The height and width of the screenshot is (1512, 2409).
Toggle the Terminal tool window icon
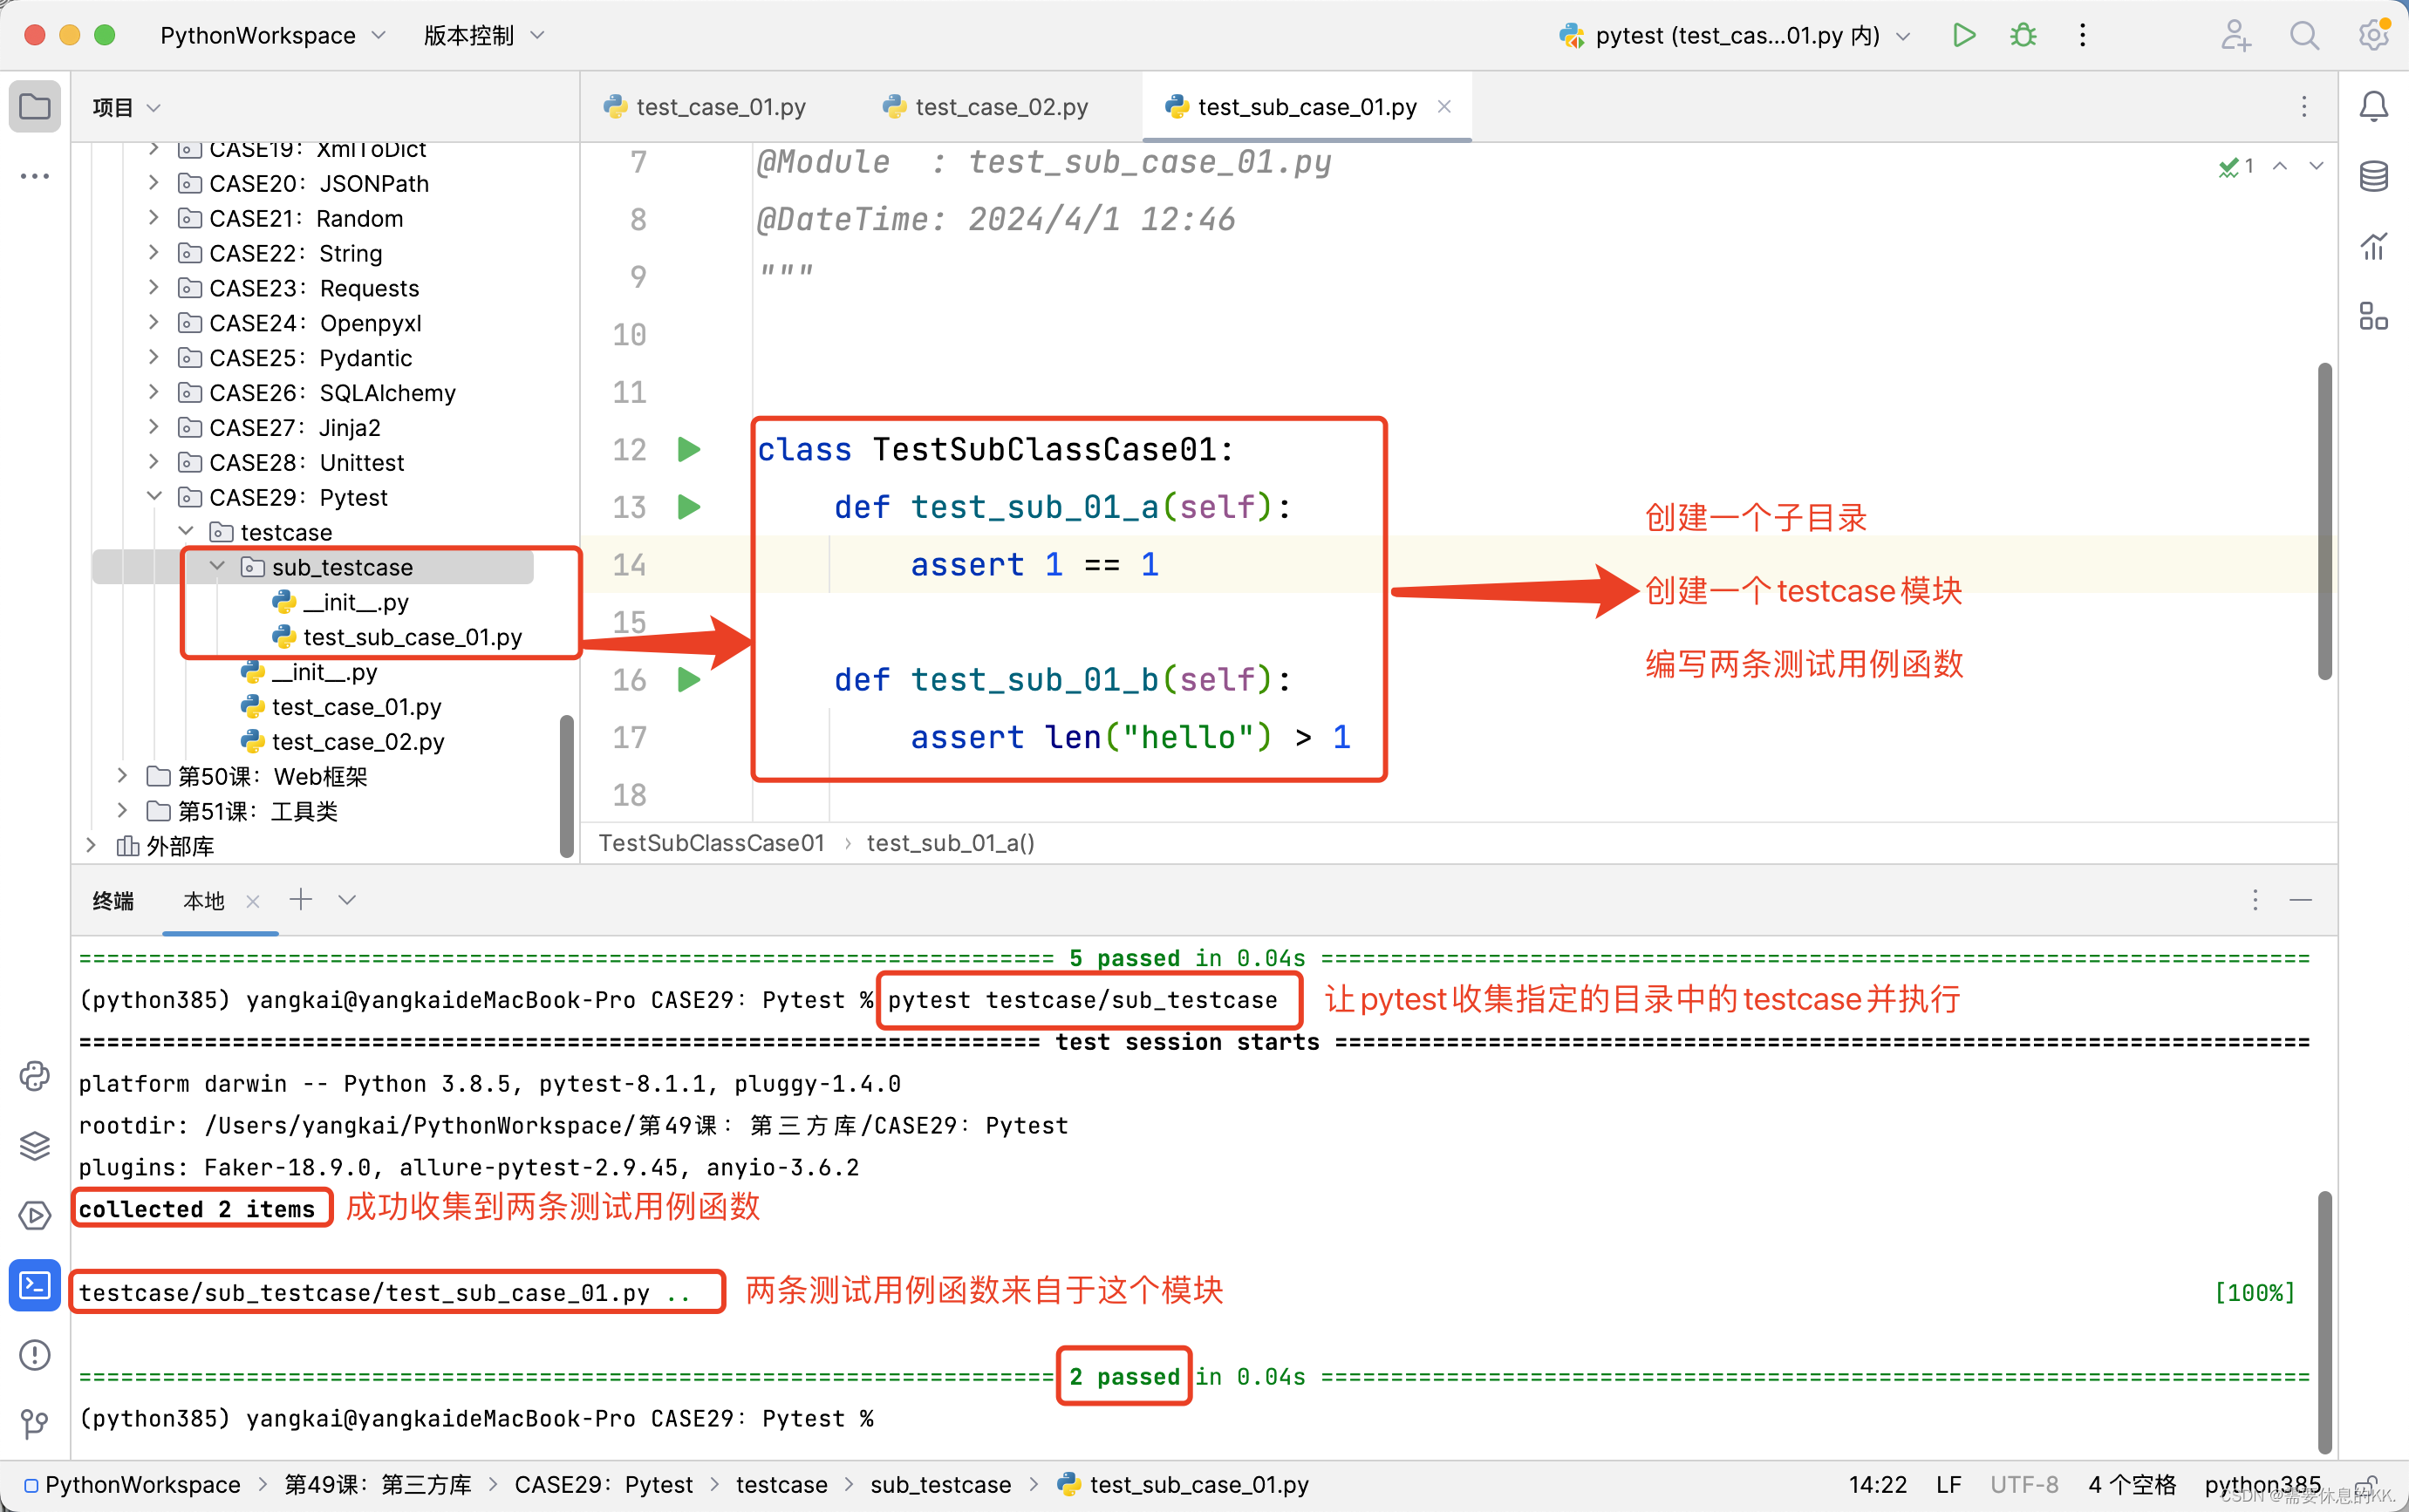[35, 1285]
